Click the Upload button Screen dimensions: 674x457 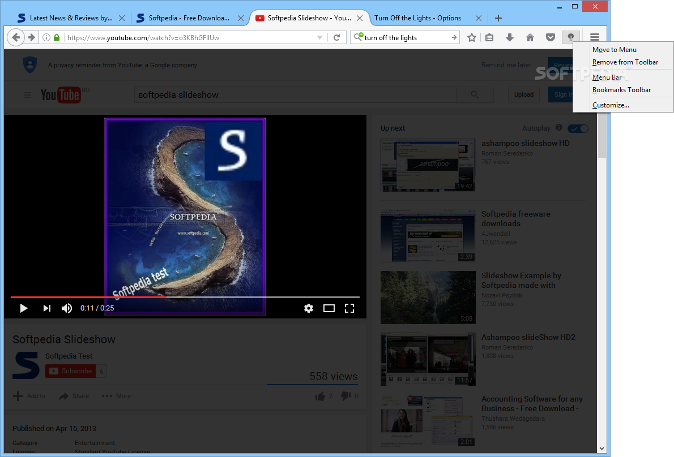coord(523,95)
